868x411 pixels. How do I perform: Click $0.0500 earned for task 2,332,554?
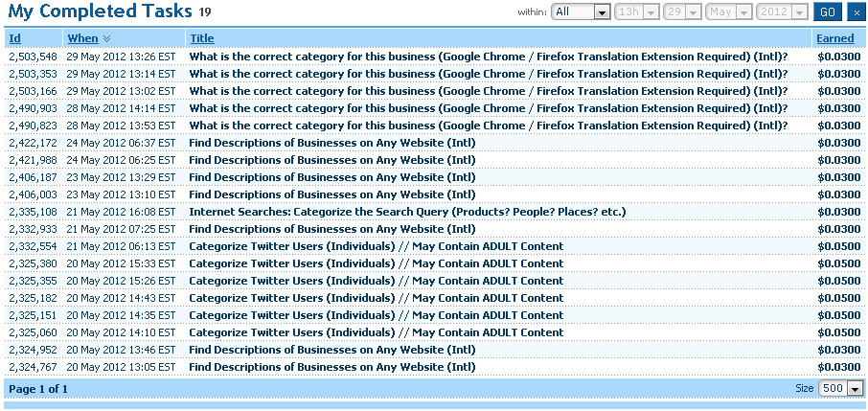(x=839, y=246)
